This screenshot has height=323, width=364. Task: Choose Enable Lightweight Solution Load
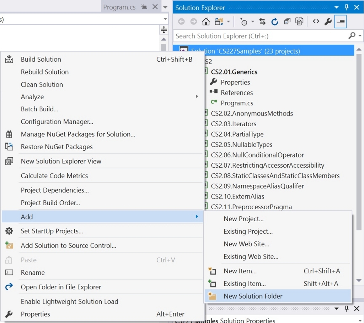click(x=102, y=301)
